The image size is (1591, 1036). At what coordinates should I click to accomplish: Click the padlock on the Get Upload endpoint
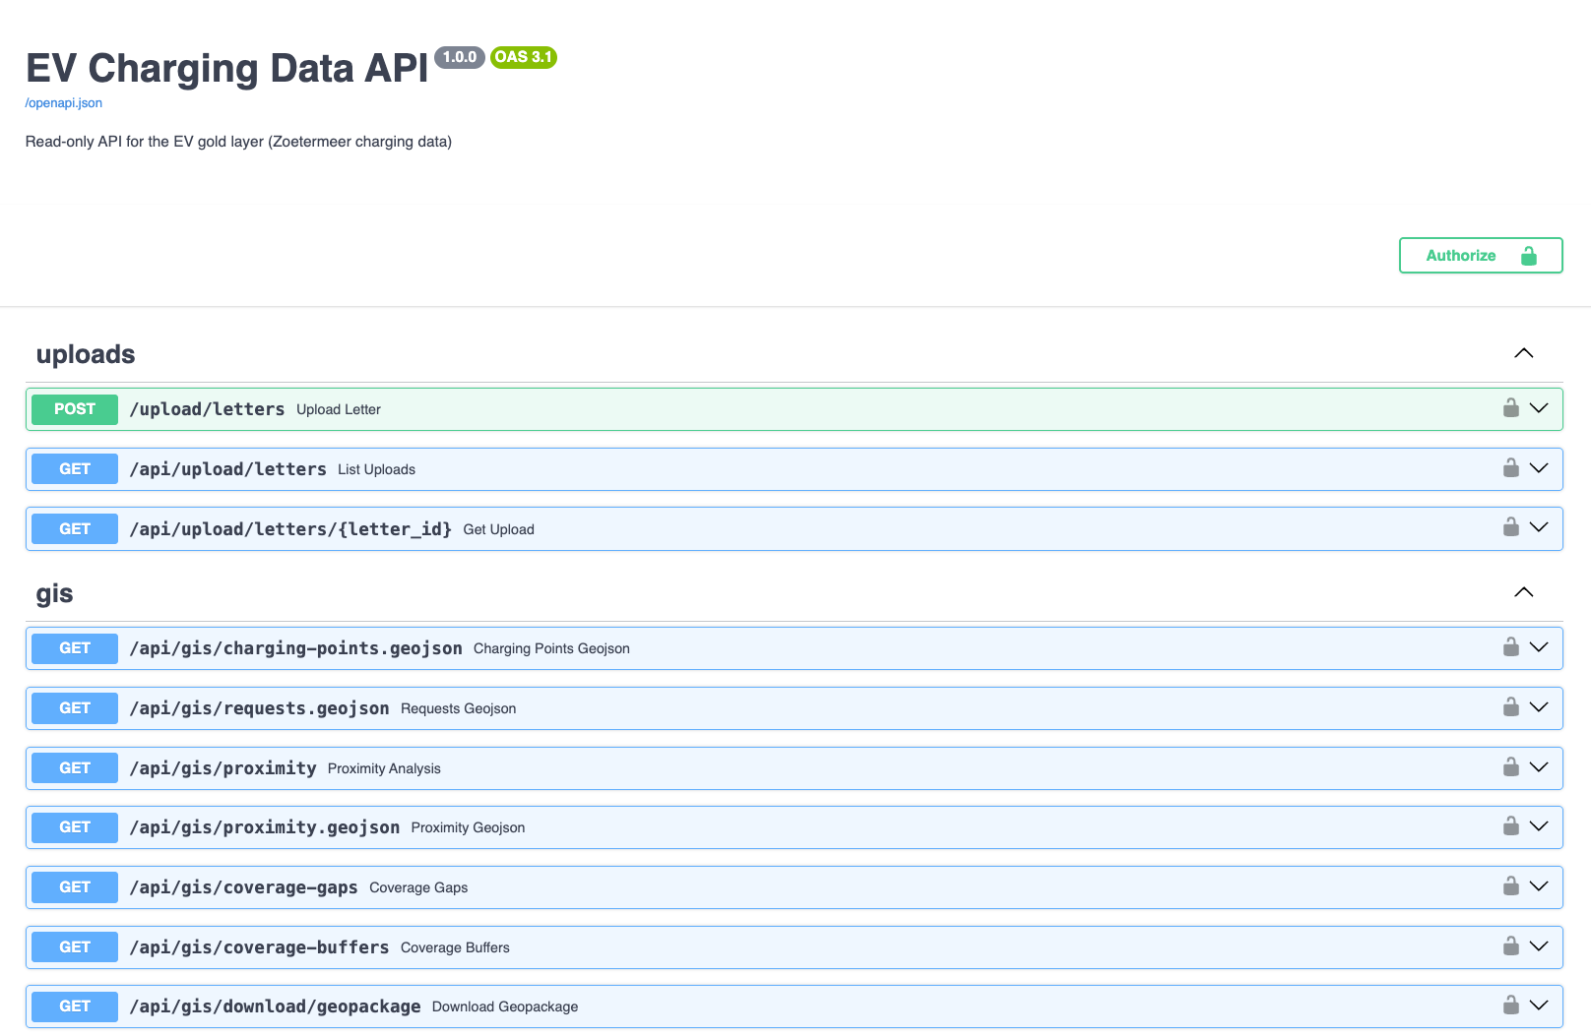coord(1509,527)
